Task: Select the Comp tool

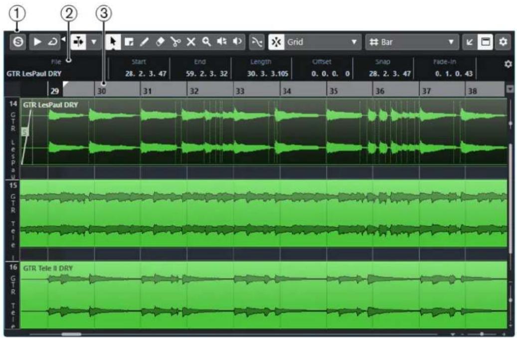Action: click(222, 42)
